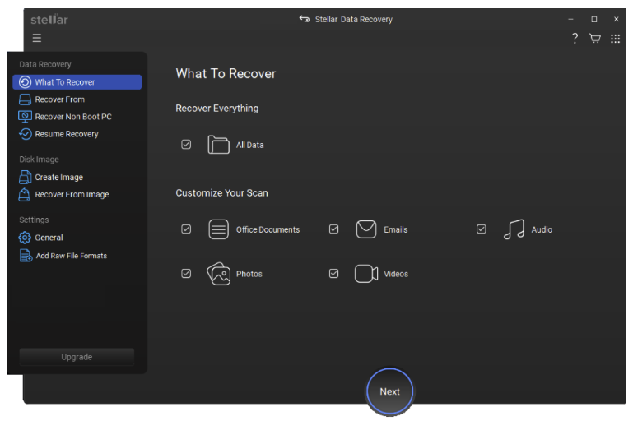Image resolution: width=633 pixels, height=421 pixels.
Task: Open Recover From in sidebar
Action: click(59, 99)
